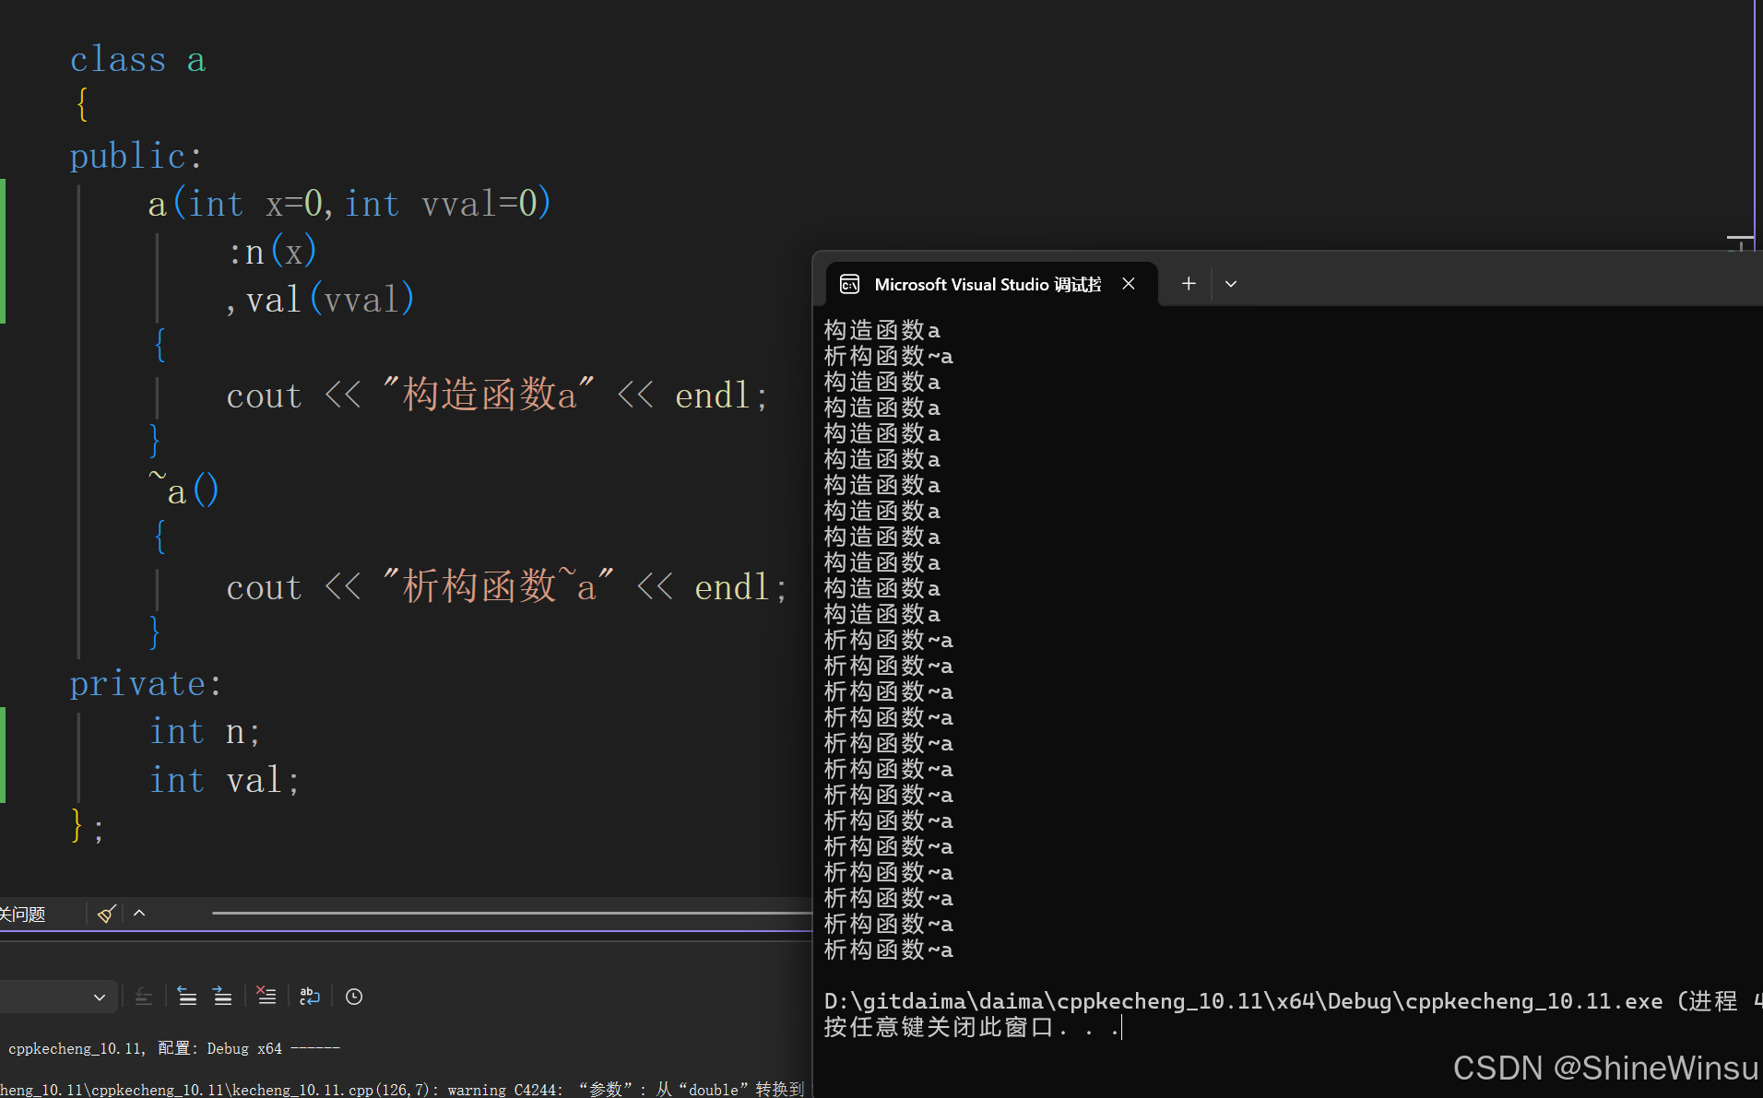
Task: Click the 'public:' access specifier
Action: 136,156
